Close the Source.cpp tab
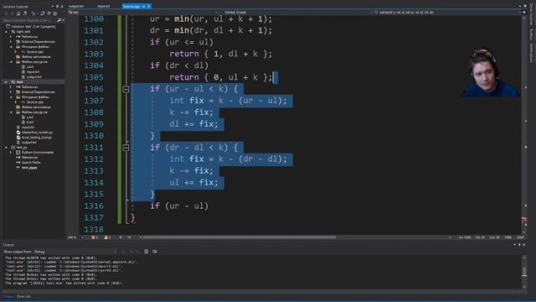The image size is (536, 302). 149,6
